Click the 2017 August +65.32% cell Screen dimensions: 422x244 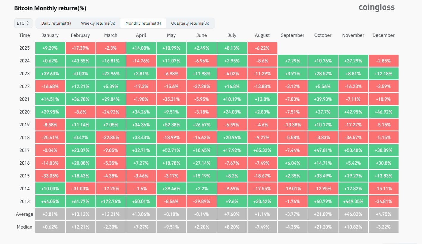point(262,150)
